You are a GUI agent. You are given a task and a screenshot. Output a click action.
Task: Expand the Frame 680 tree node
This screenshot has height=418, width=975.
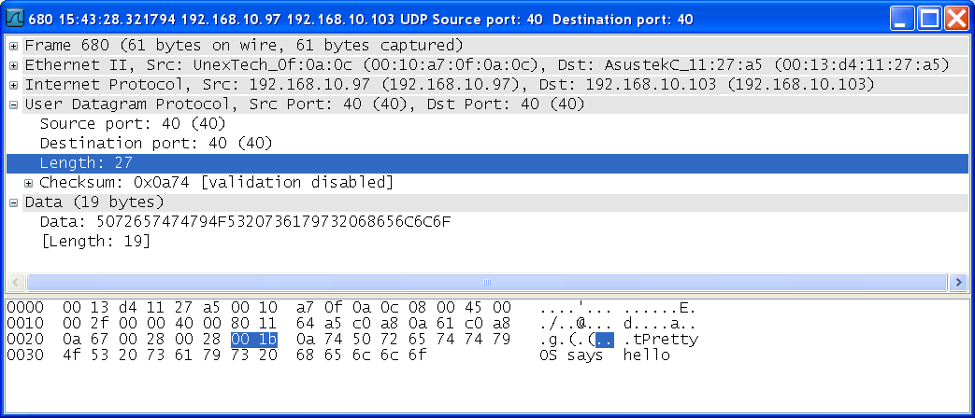coord(13,46)
